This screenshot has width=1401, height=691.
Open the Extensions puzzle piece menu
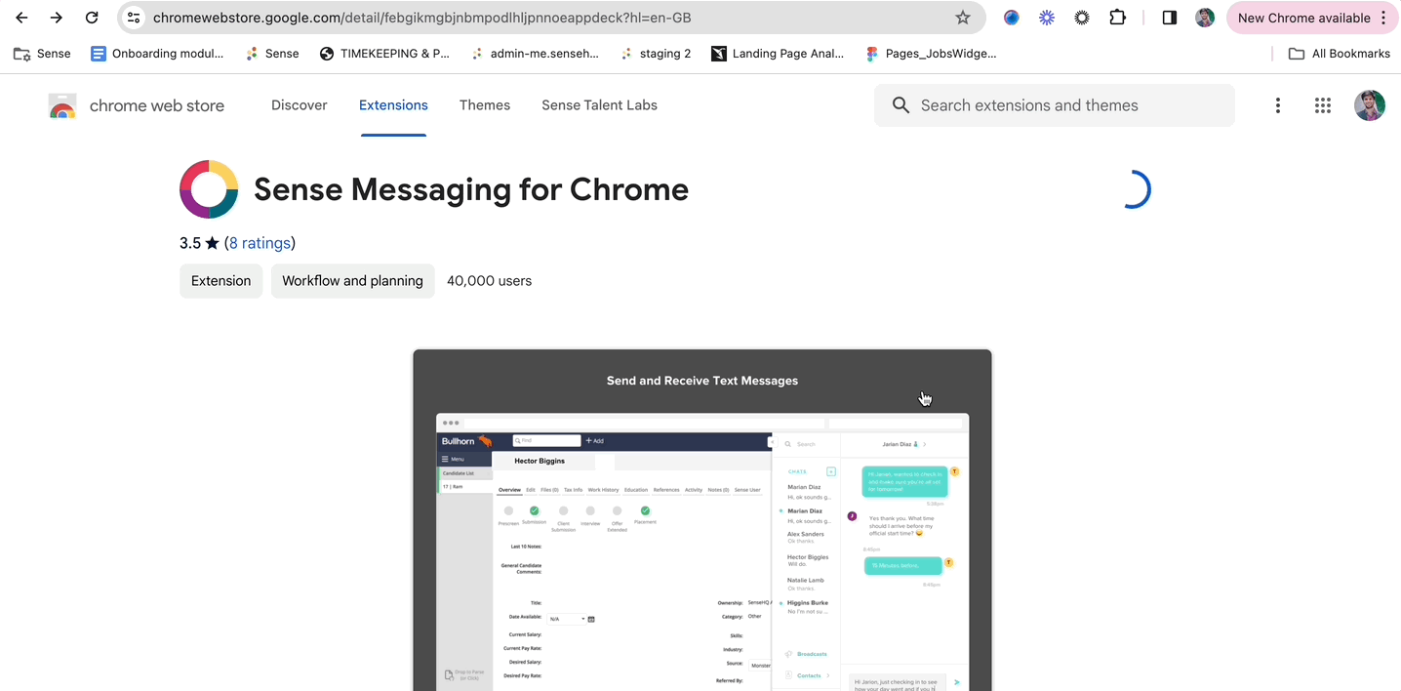coord(1118,18)
